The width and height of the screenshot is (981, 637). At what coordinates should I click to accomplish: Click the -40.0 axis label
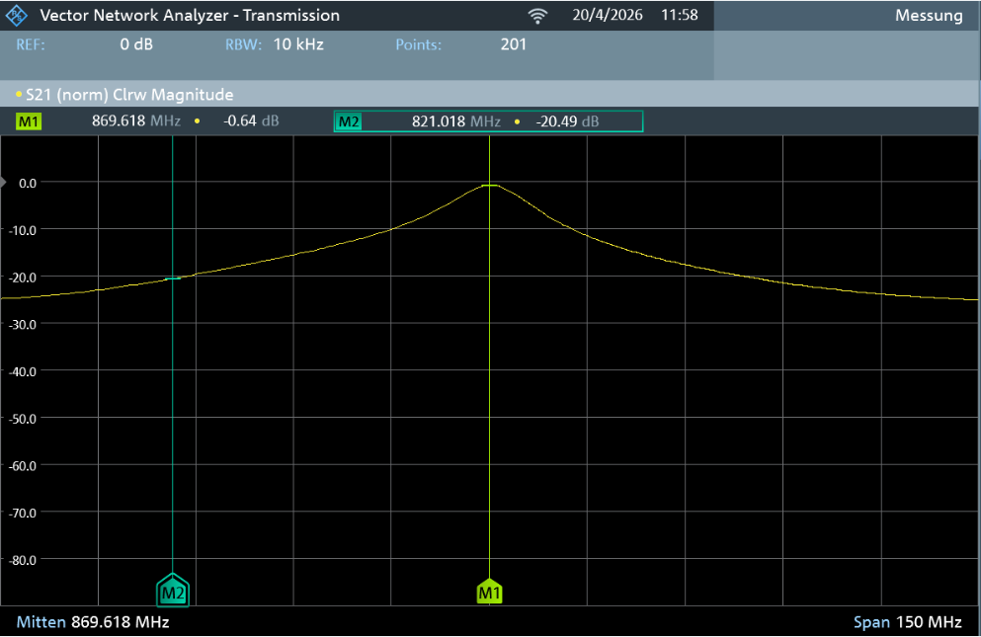(x=23, y=371)
